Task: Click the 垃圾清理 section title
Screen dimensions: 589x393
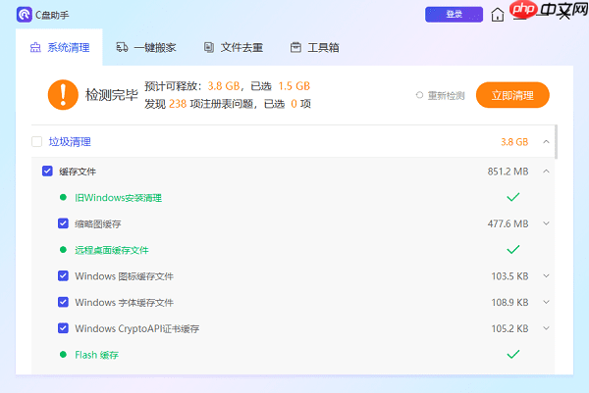Action: (x=70, y=142)
